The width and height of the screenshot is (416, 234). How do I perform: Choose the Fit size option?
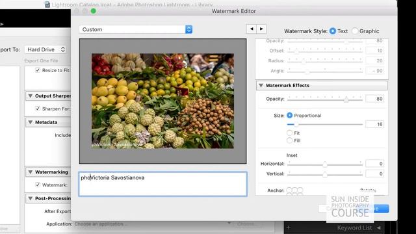[289, 133]
